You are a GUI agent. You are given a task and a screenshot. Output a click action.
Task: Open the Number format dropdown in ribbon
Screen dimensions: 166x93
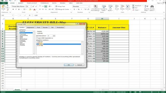(x=89, y=6)
